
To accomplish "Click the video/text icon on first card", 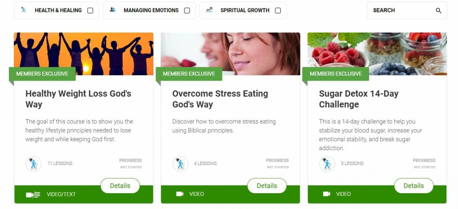I will (x=33, y=194).
